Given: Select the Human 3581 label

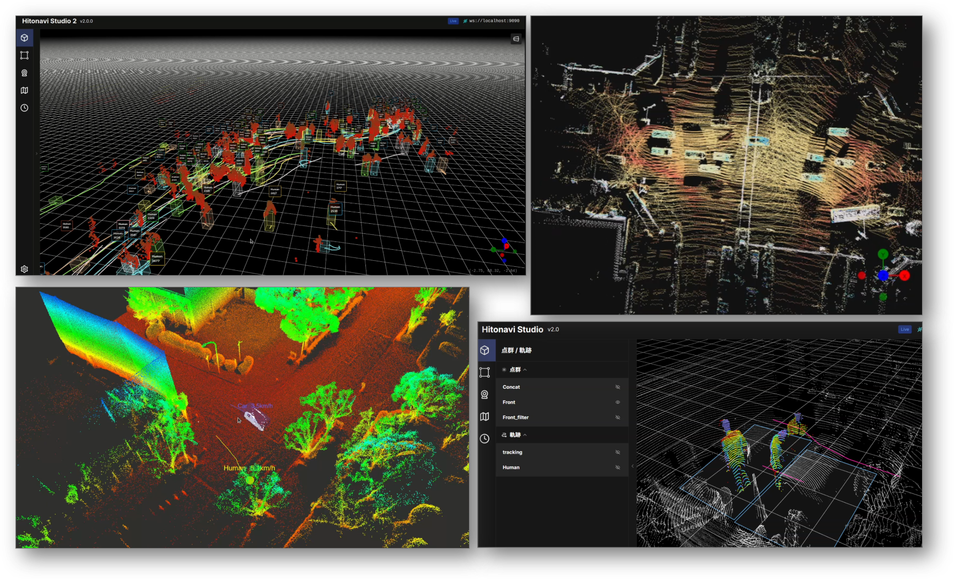Looking at the screenshot, I should (x=134, y=232).
